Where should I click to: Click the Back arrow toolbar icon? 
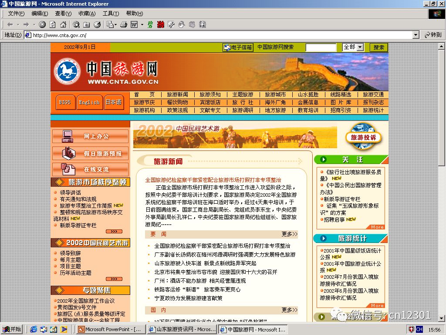pyautogui.click(x=10, y=25)
